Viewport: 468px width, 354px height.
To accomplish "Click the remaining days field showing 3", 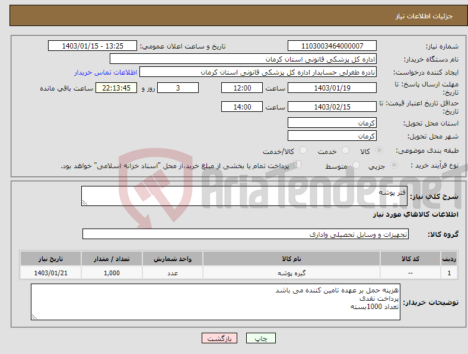I will point(178,88).
